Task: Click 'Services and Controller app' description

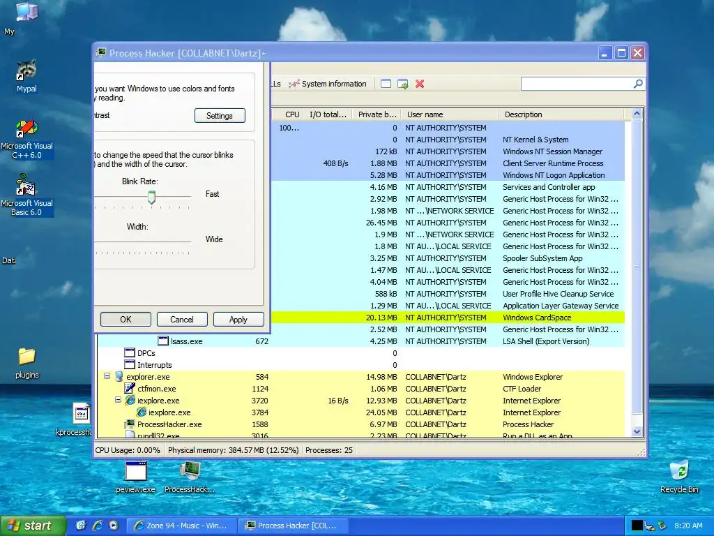Action: click(549, 187)
